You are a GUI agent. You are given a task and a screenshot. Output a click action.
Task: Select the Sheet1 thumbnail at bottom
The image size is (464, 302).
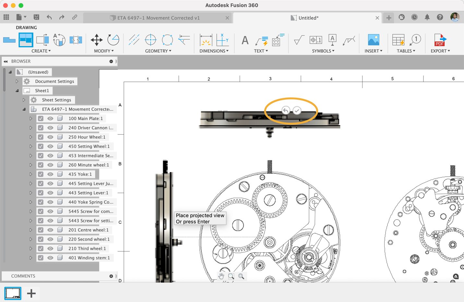click(13, 293)
